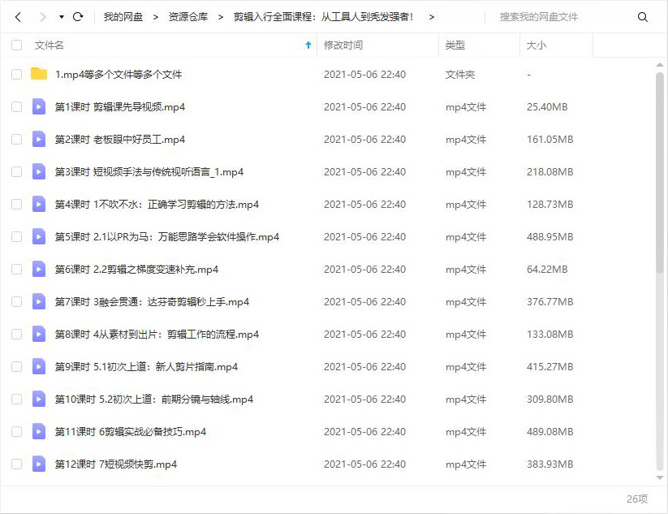Sort by 修改时间 column header
This screenshot has height=514, width=668.
(343, 45)
